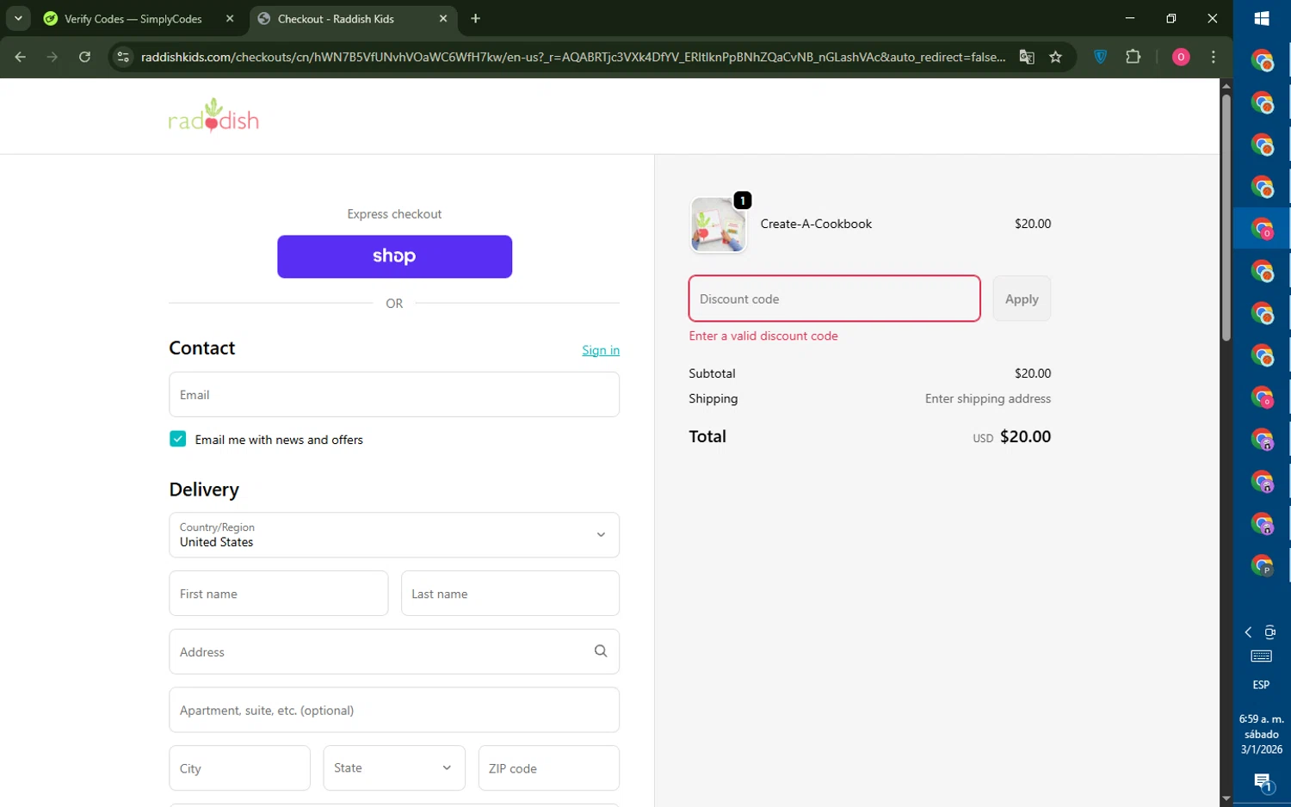Screen dimensions: 1291x807
Task: Click the scrollbar down arrow
Action: point(1226,799)
